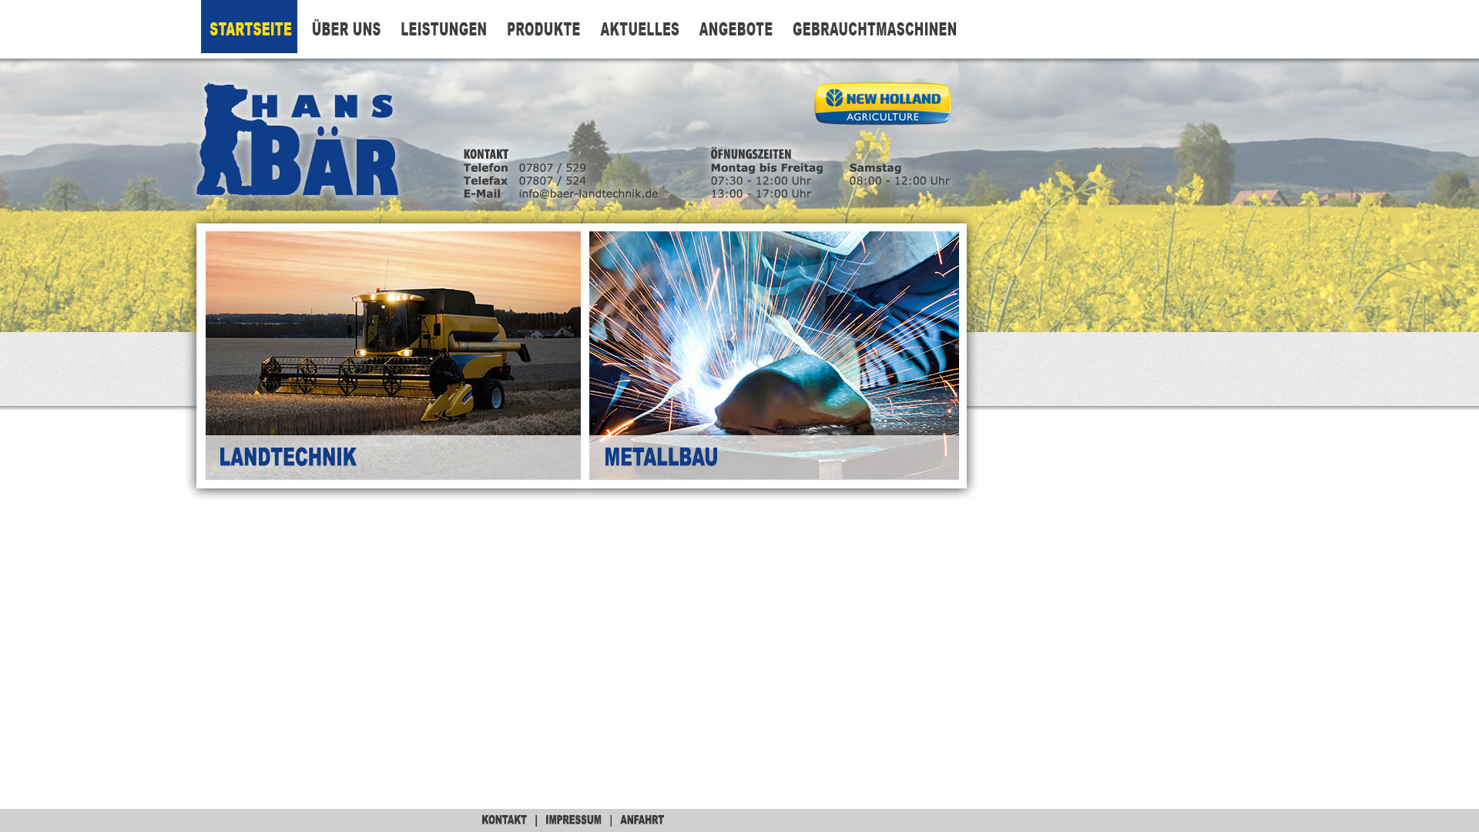This screenshot has height=832, width=1479.
Task: Navigate to Gebrauchtmaschinen
Action: pyautogui.click(x=874, y=29)
